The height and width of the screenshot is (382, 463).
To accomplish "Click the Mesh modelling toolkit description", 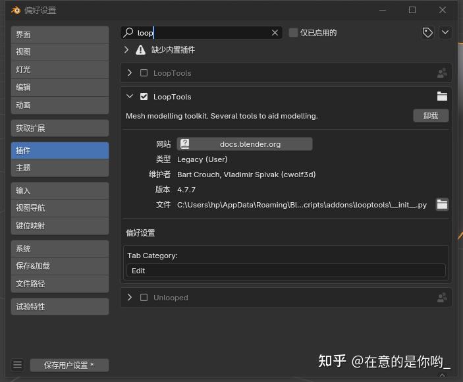I will (222, 116).
